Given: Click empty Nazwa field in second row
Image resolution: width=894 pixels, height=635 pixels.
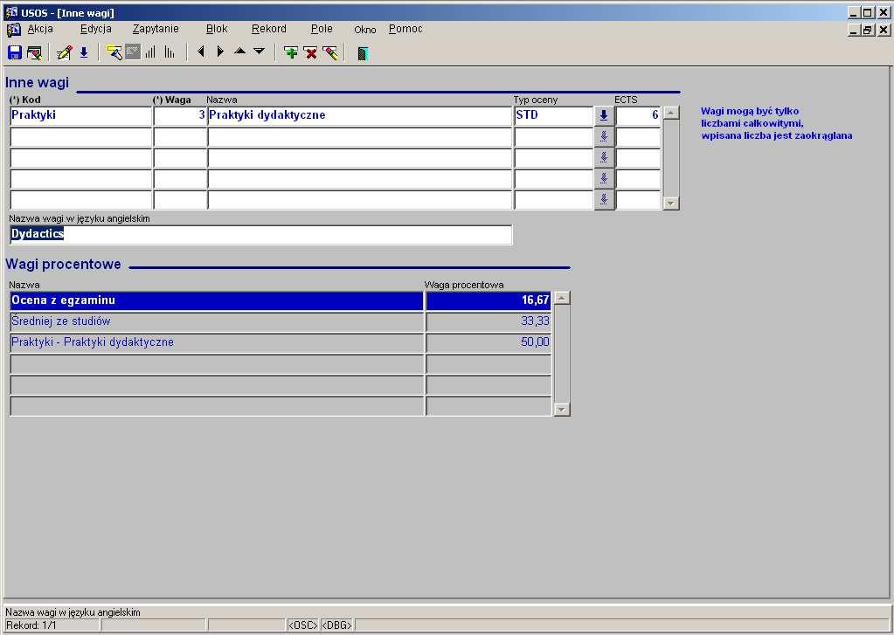Looking at the screenshot, I should [x=360, y=137].
